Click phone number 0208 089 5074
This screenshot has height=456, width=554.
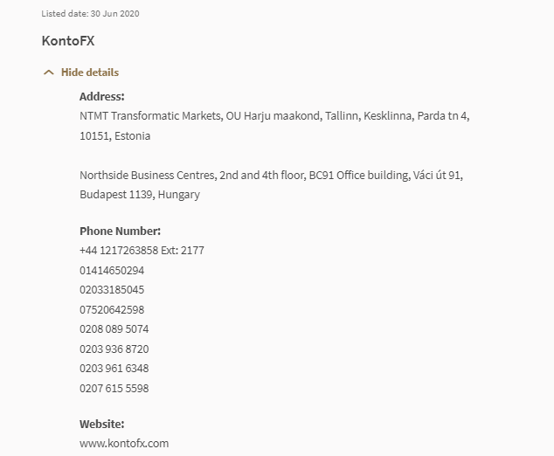pyautogui.click(x=114, y=329)
